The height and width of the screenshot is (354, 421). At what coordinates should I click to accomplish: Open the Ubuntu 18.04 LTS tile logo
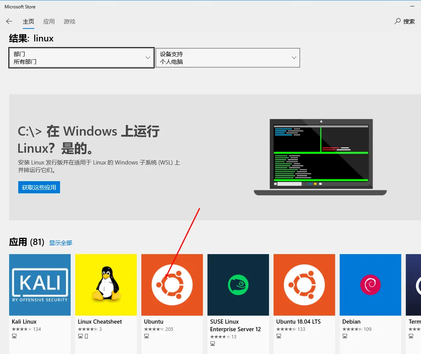[304, 285]
